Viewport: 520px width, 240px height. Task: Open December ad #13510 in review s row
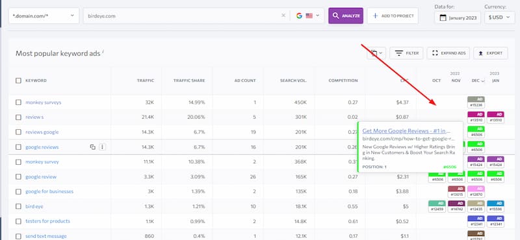point(476,117)
